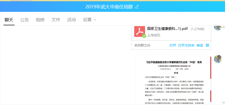Go to 活动 tab

[x=72, y=20]
